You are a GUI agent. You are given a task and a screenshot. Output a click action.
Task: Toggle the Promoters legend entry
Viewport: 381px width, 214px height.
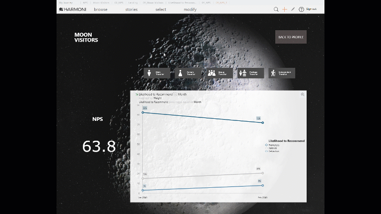(272, 145)
